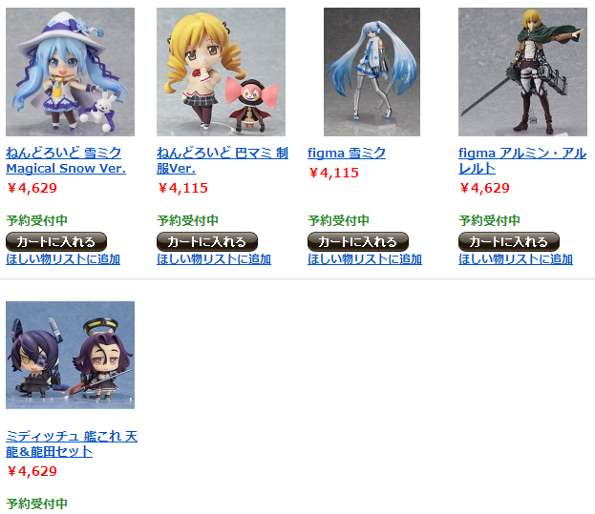The image size is (595, 514).
Task: Open the figma アルミン・アルレルト product image
Action: pos(522,72)
